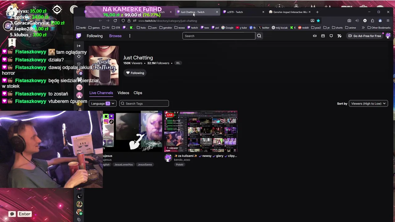Open the Sort by Viewers dropdown
The image size is (395, 222).
click(368, 104)
